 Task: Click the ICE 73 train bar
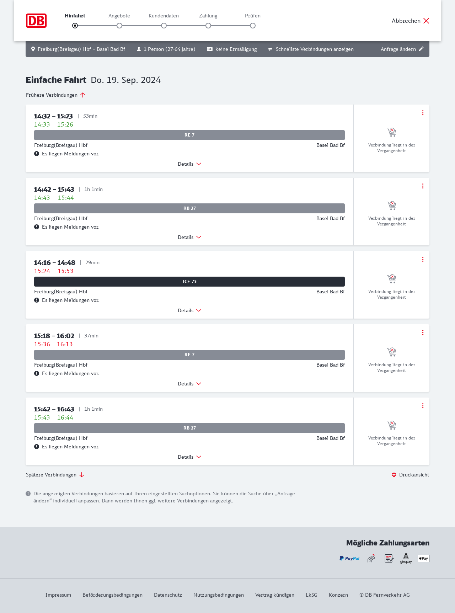click(189, 282)
